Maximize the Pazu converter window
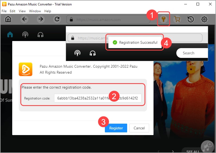 click(x=198, y=4)
